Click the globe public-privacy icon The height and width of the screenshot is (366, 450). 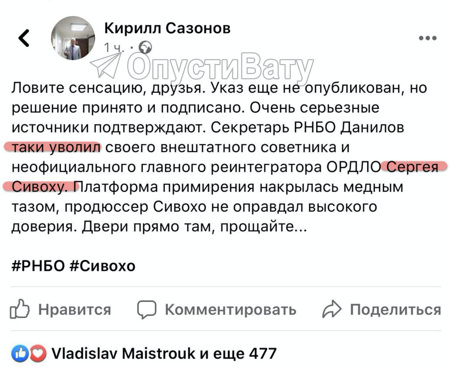tap(145, 48)
